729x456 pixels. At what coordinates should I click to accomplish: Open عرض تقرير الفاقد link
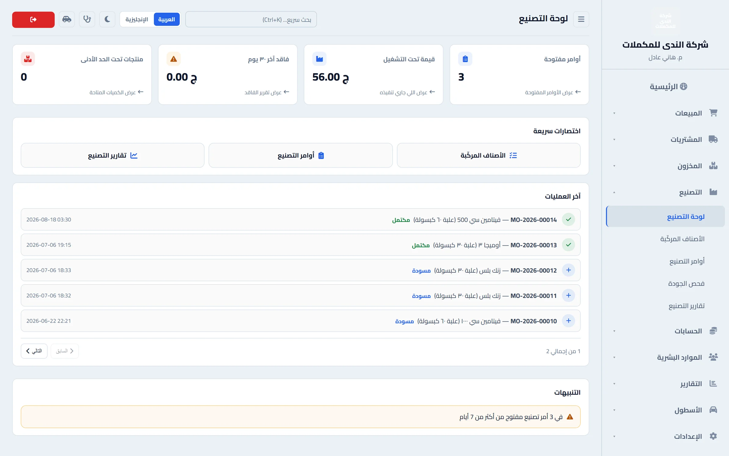[267, 92]
